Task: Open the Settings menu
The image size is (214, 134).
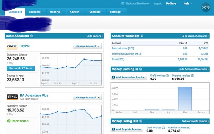Action: click(x=116, y=12)
